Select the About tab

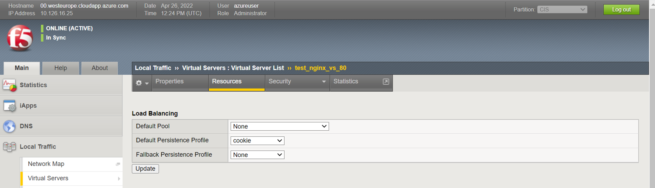coord(100,68)
